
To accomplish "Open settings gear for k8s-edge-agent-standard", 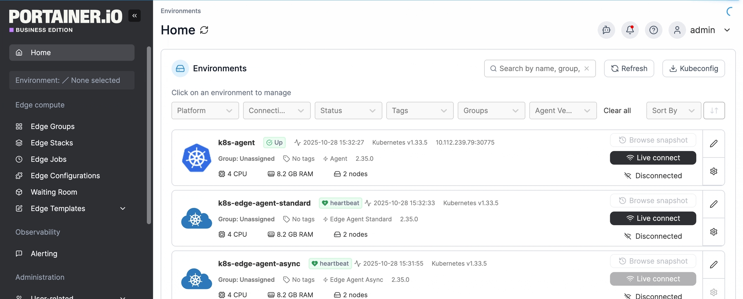I will click(x=714, y=232).
